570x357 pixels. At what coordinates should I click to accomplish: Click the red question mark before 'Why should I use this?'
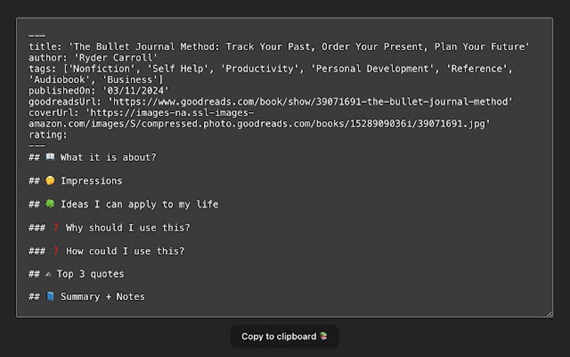click(56, 228)
